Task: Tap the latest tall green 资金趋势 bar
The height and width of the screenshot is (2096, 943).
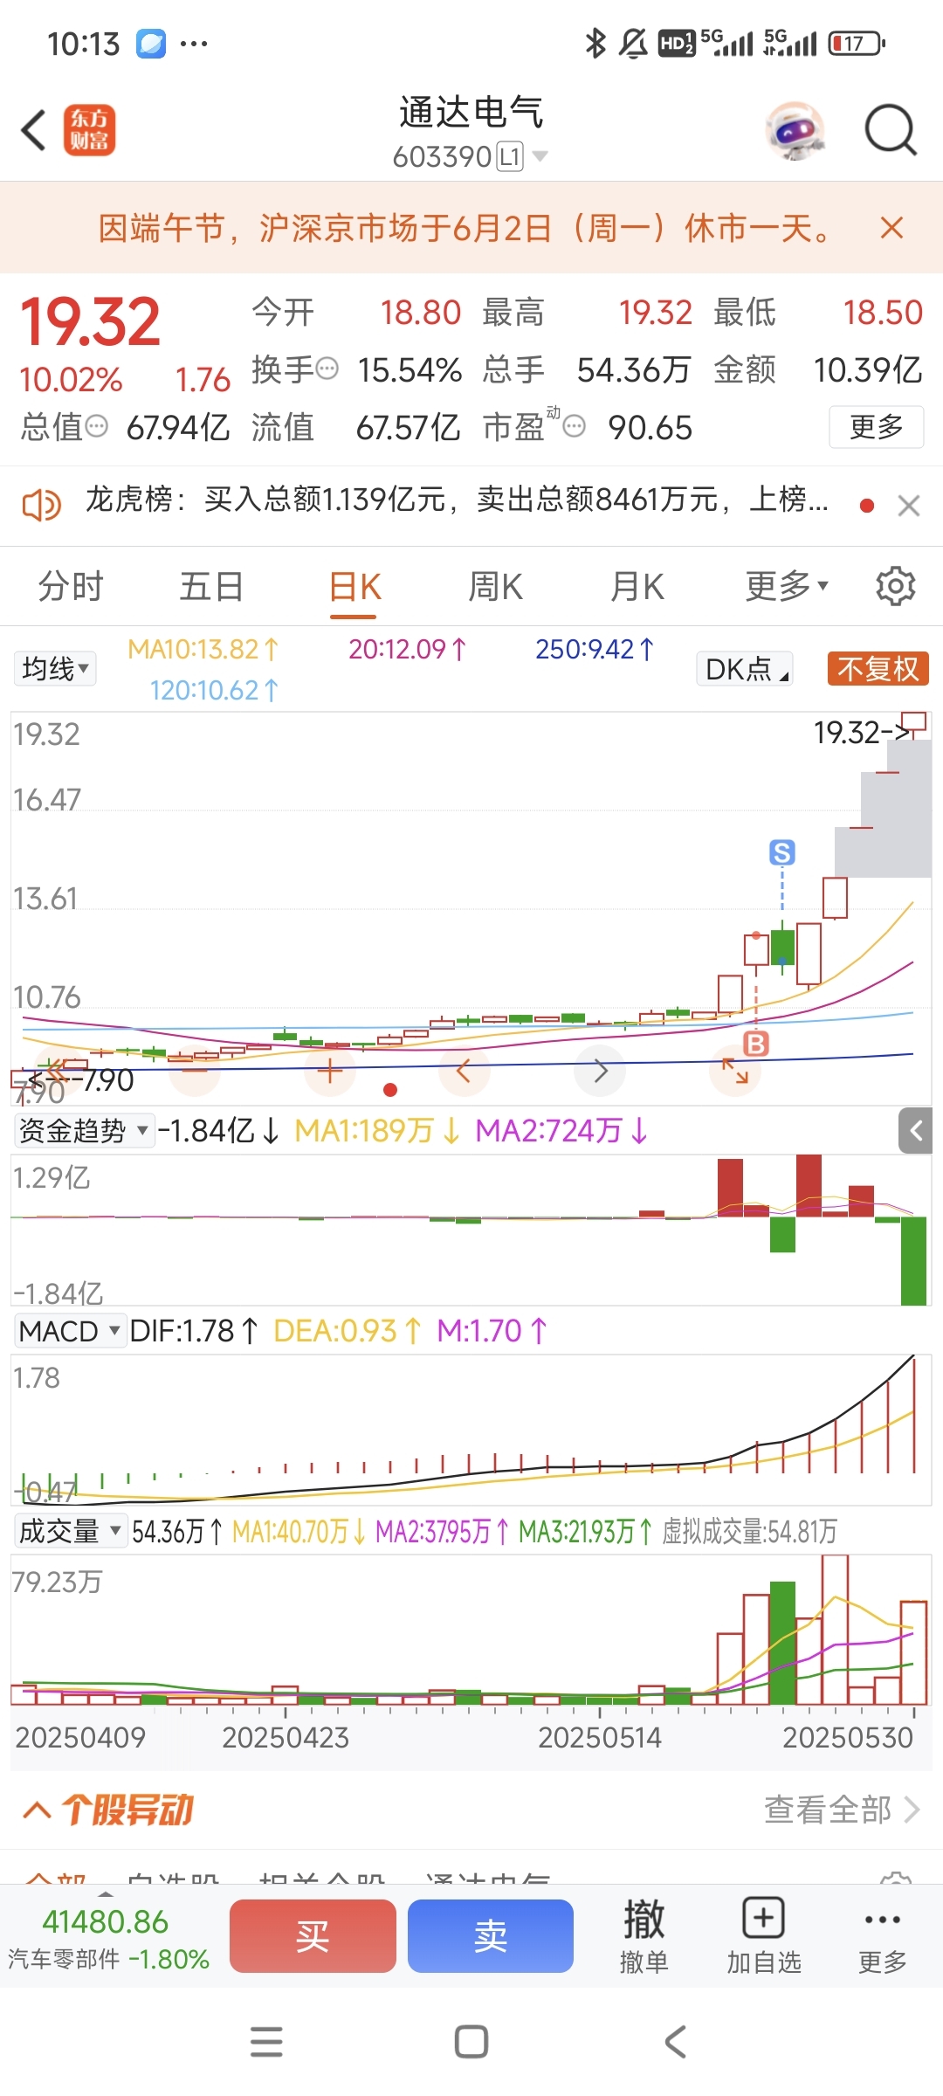Action: click(913, 1261)
